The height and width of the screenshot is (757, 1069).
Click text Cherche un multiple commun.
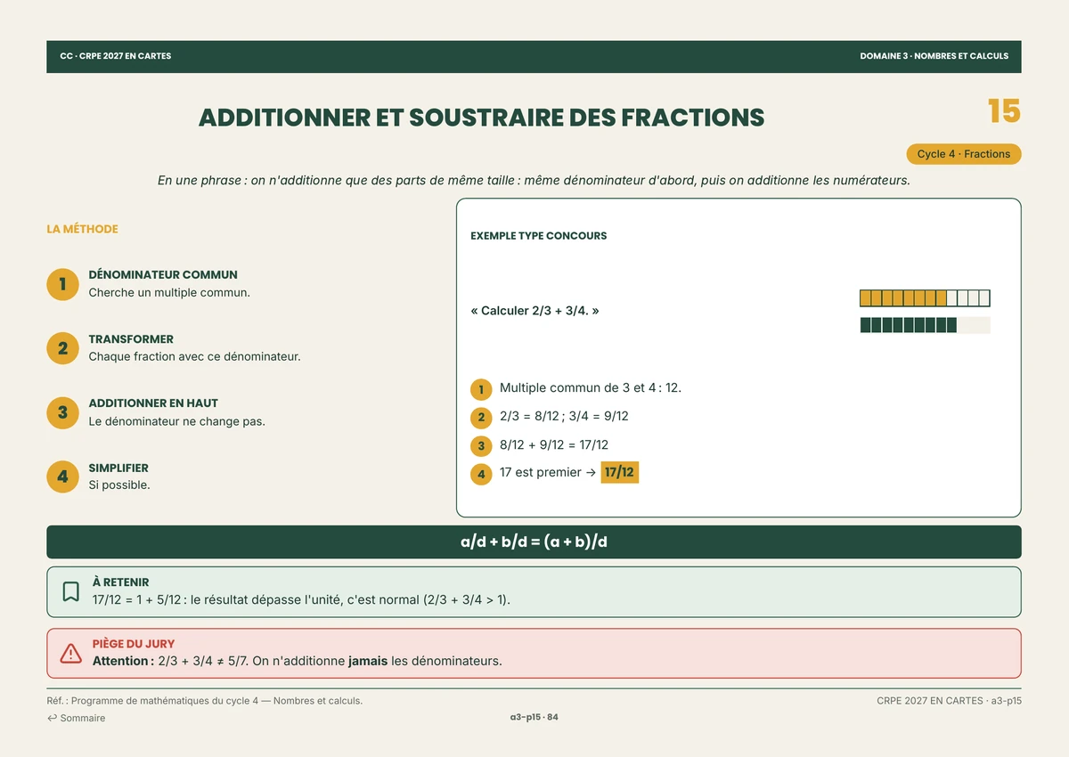click(169, 292)
